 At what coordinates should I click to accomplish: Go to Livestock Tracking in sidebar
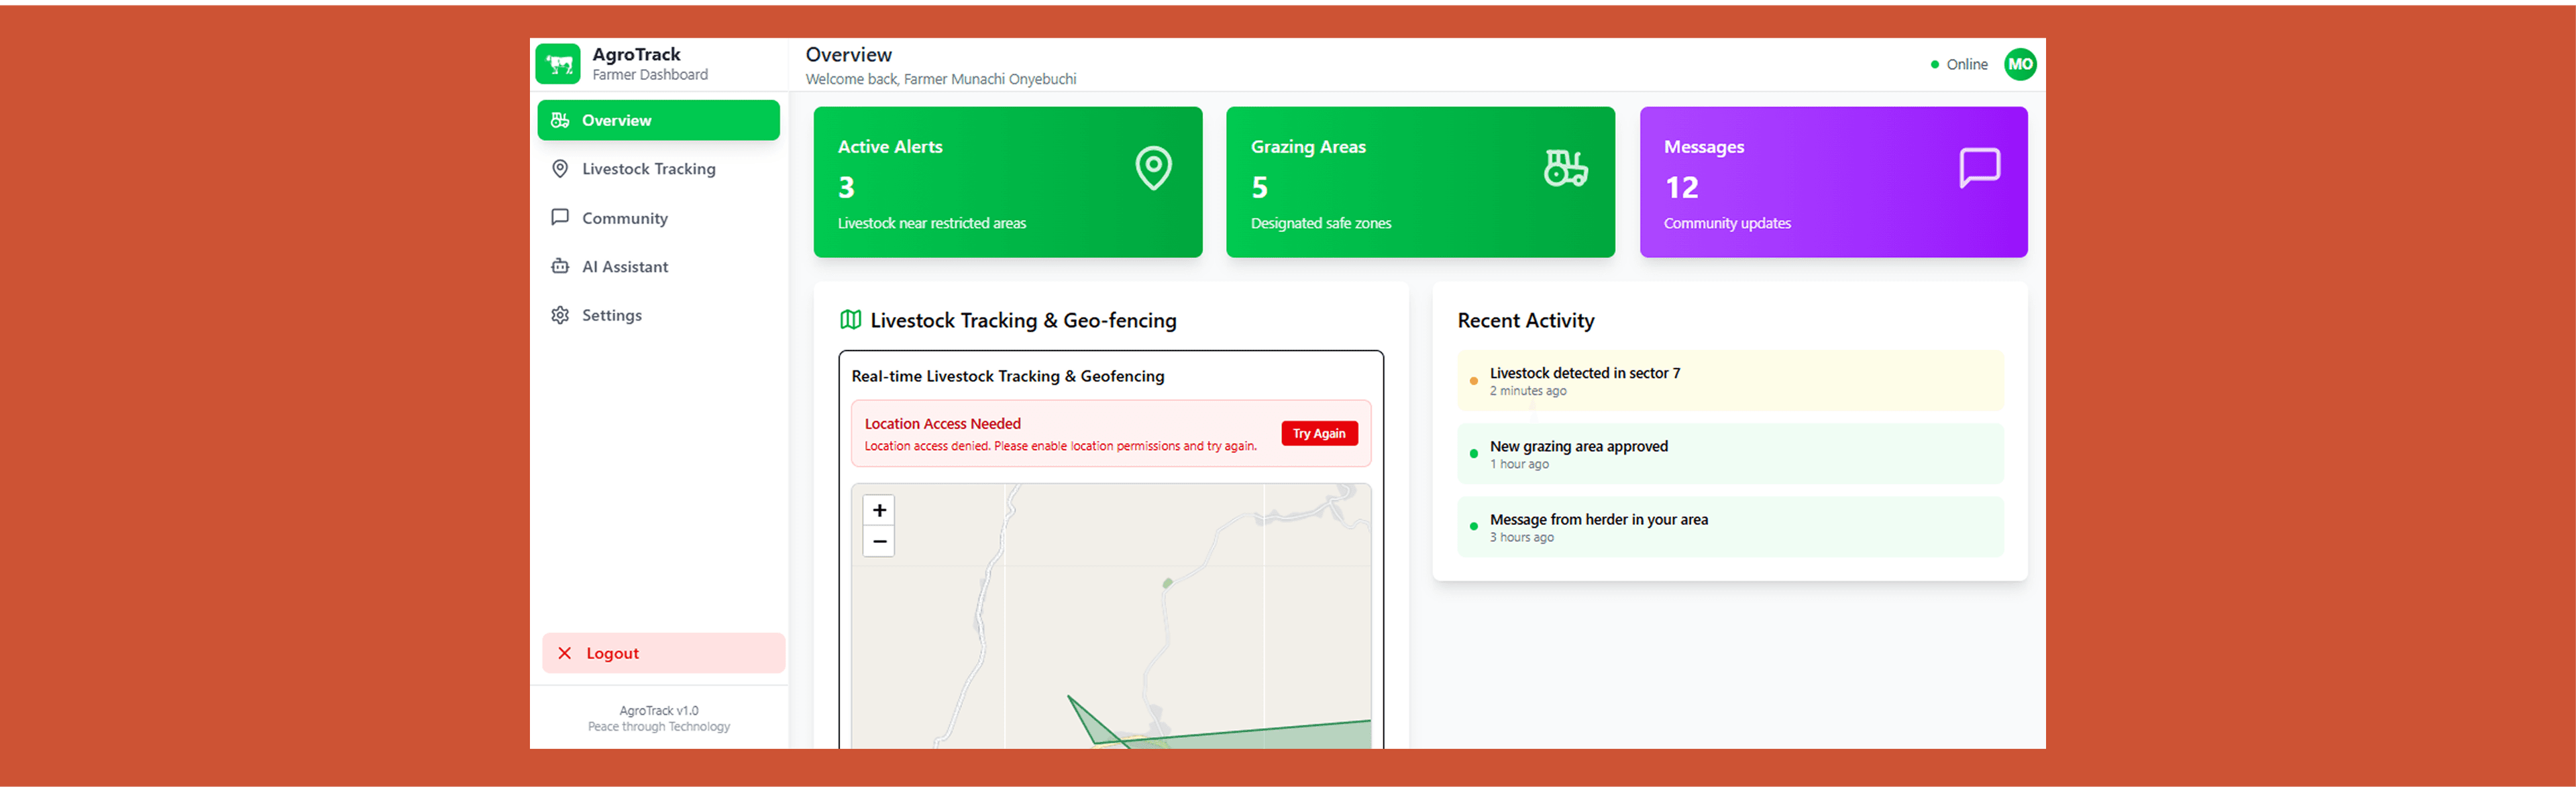(x=648, y=169)
